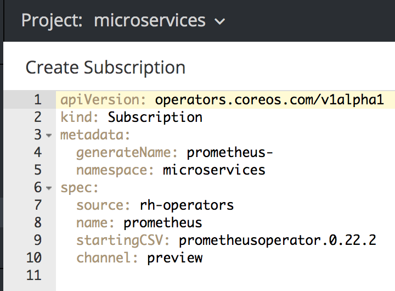Image resolution: width=395 pixels, height=291 pixels.
Task: Select the Subscription value text
Action: [155, 117]
